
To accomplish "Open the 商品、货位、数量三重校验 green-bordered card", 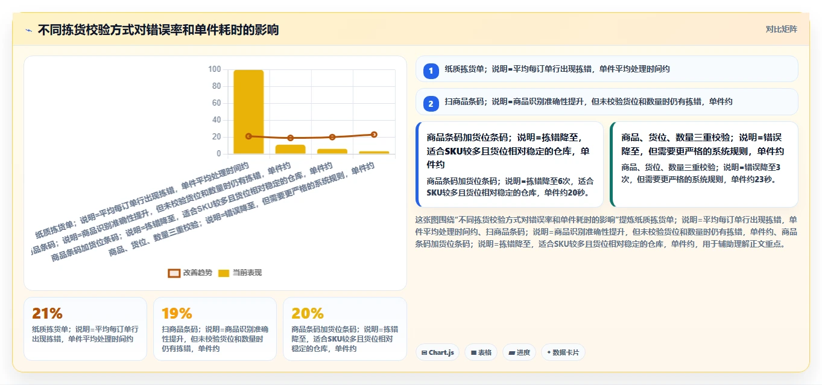I will point(704,164).
